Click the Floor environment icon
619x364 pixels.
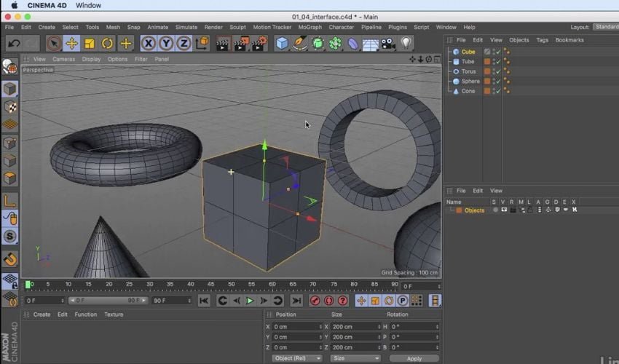coord(370,44)
